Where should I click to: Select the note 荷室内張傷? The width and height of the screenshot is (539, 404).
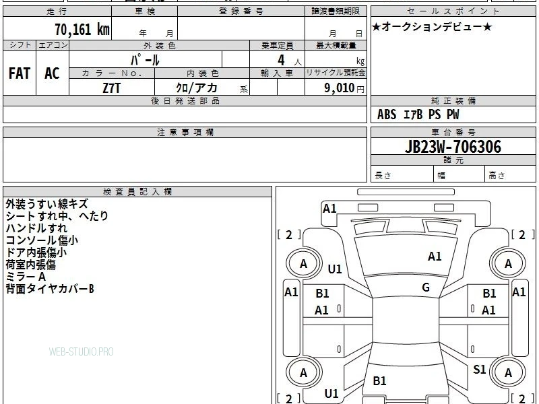(x=30, y=265)
